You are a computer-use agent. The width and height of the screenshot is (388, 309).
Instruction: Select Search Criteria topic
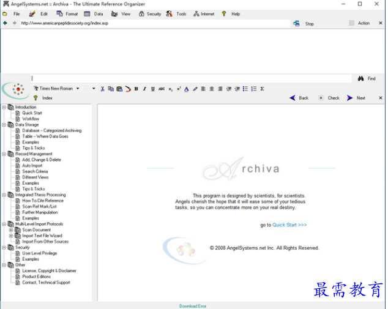pyautogui.click(x=35, y=171)
